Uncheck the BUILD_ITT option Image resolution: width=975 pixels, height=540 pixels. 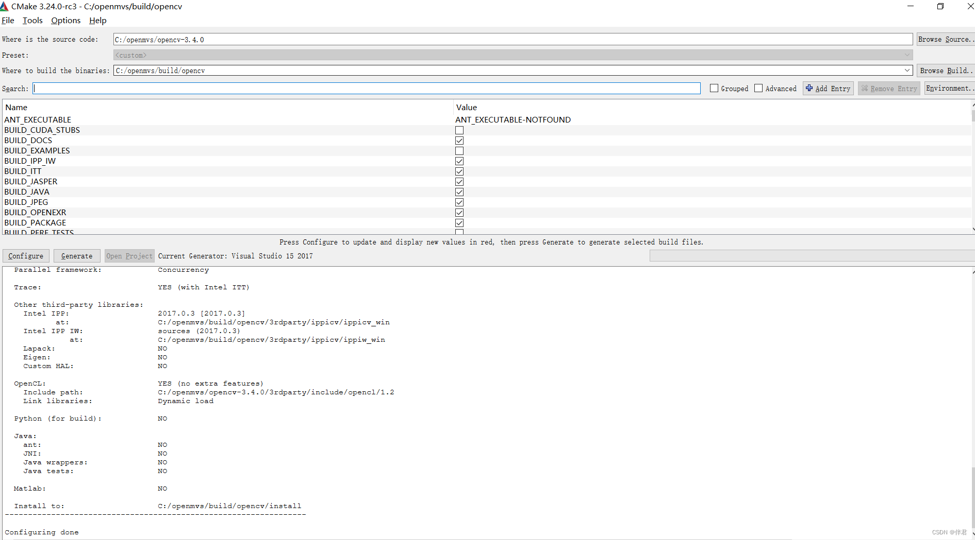coord(459,171)
